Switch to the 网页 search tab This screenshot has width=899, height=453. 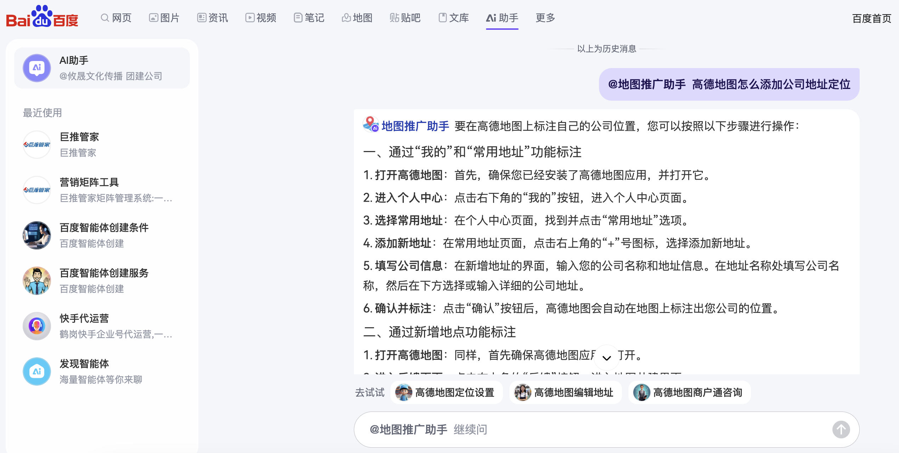(116, 18)
